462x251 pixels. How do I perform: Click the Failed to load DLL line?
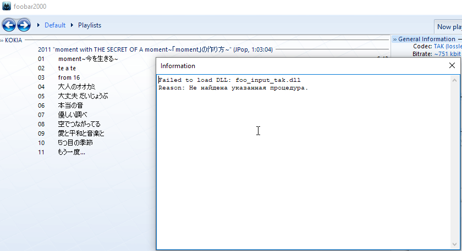coord(229,80)
